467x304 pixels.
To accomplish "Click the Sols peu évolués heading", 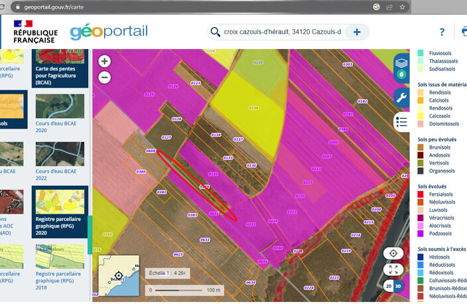I will tap(437, 139).
